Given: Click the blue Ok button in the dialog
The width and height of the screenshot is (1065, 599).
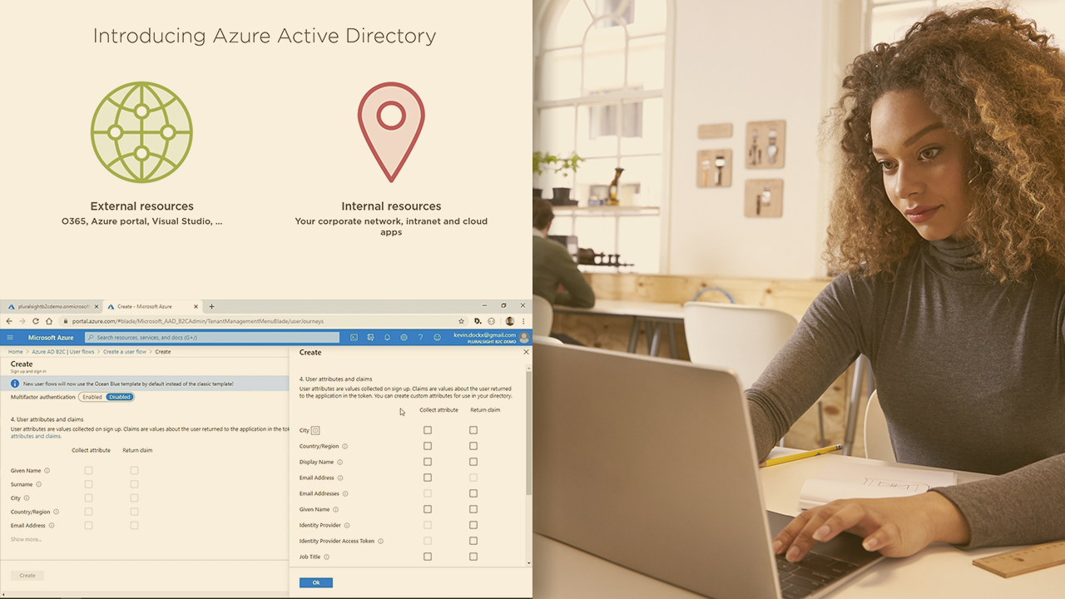Looking at the screenshot, I should pyautogui.click(x=315, y=582).
